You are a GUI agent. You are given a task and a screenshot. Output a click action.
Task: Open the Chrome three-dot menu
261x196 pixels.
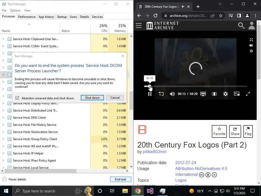(255, 16)
